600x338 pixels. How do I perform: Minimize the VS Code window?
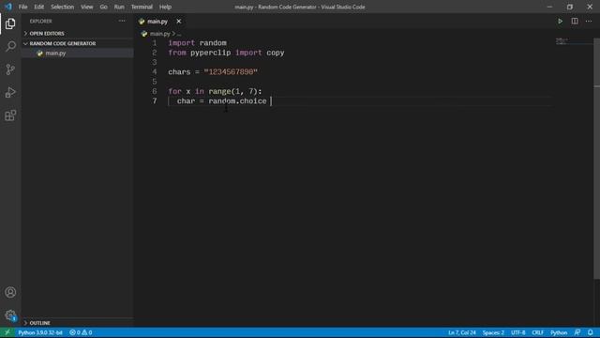click(x=549, y=7)
